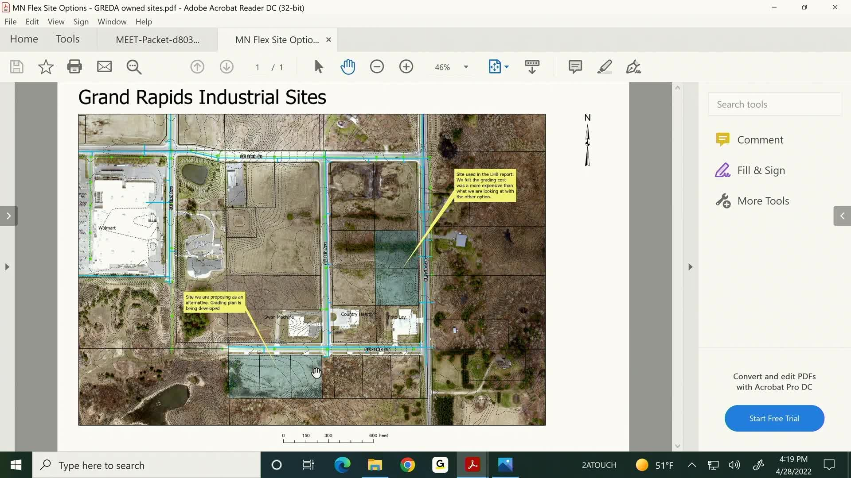This screenshot has height=478, width=851.
Task: Open Fill & Sign from the sidebar
Action: point(760,170)
